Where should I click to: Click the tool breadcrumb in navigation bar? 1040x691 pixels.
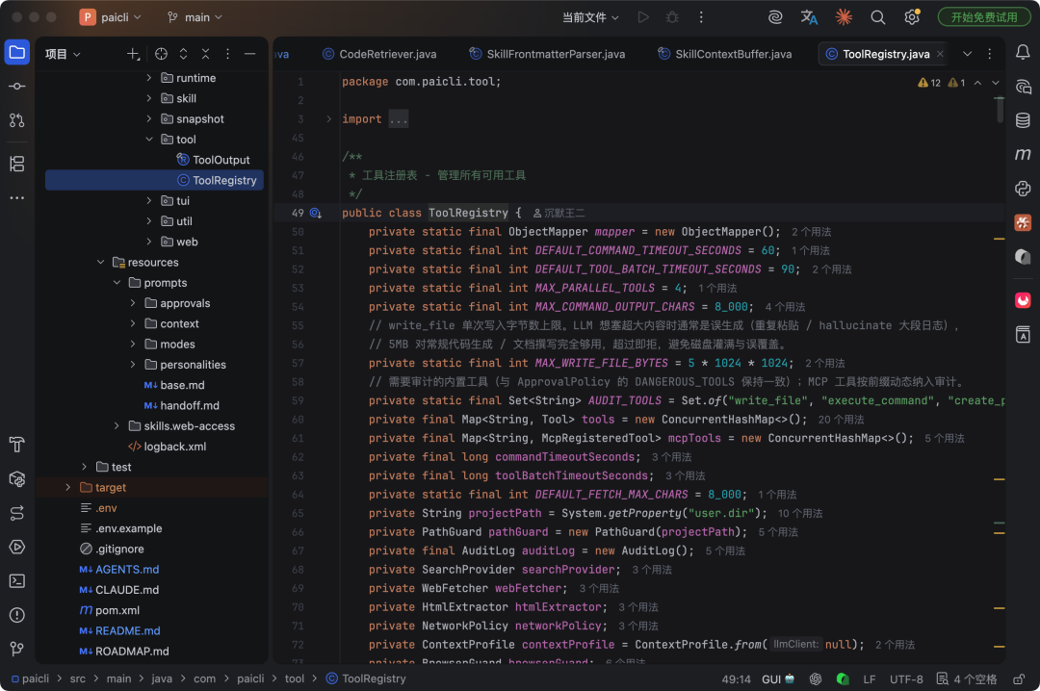[x=295, y=679]
